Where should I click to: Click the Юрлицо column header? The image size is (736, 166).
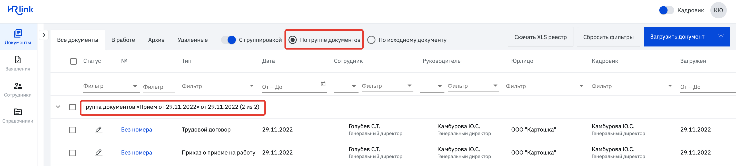522,61
